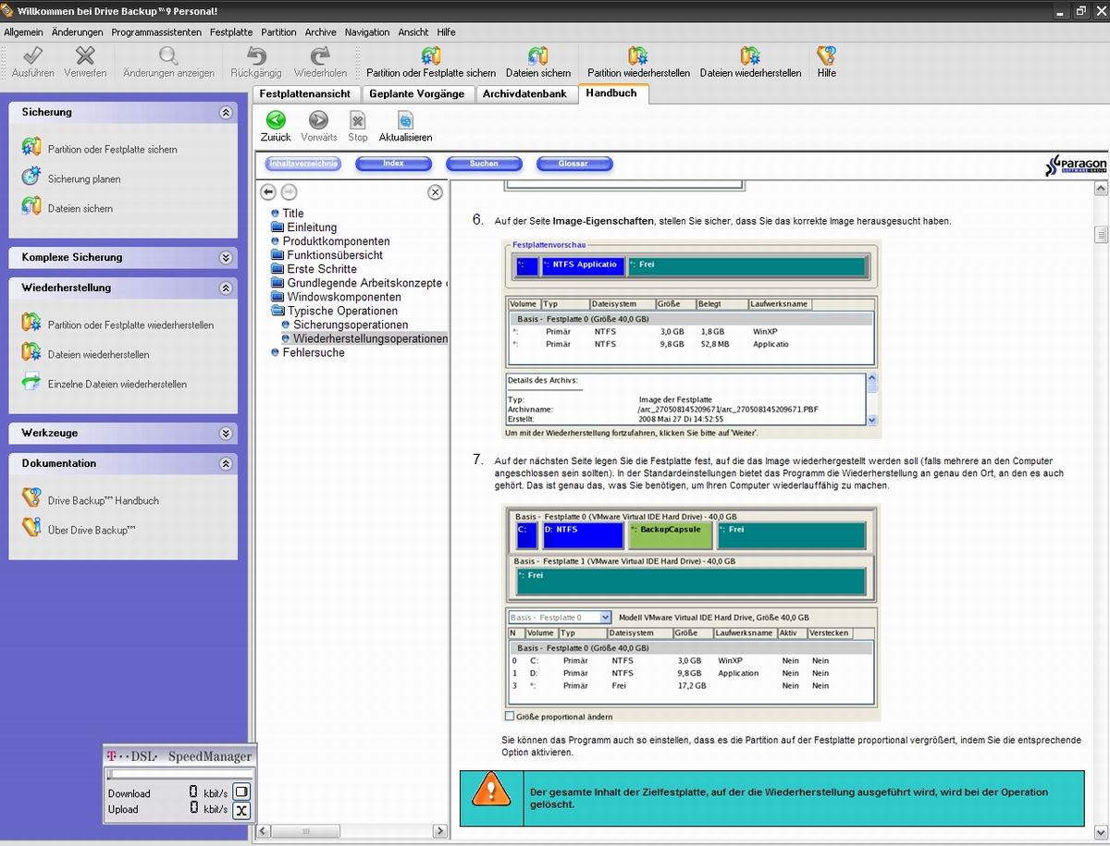Screen dimensions: 1110x846
Task: Open Dateien wiederherstellen toolbar icon
Action: tap(750, 55)
